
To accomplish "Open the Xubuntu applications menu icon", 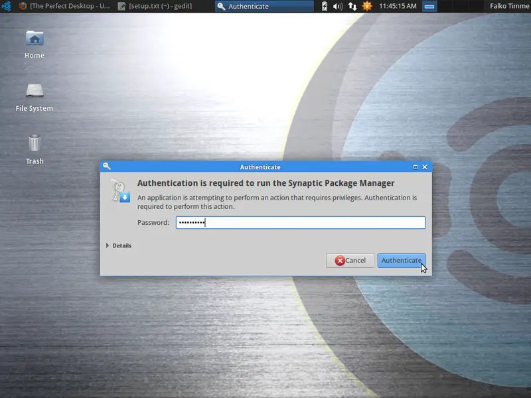I will tap(6, 6).
